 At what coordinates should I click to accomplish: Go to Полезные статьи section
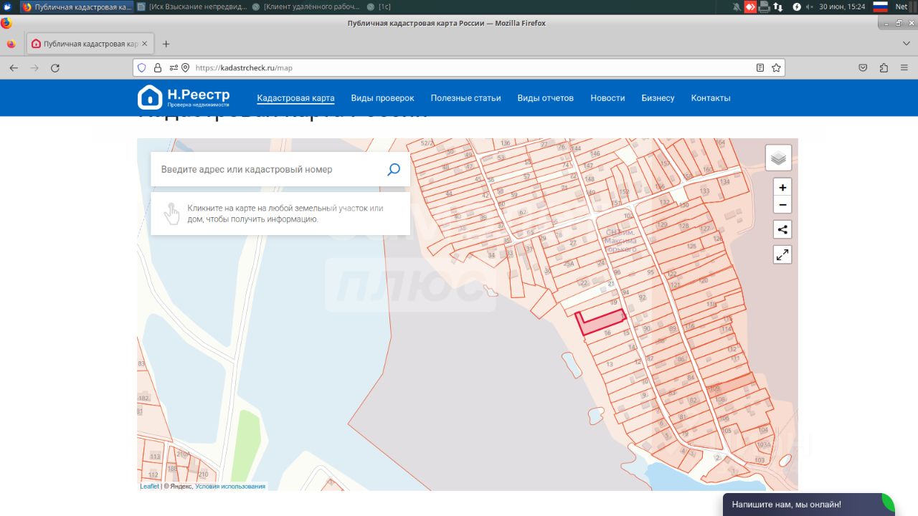465,98
